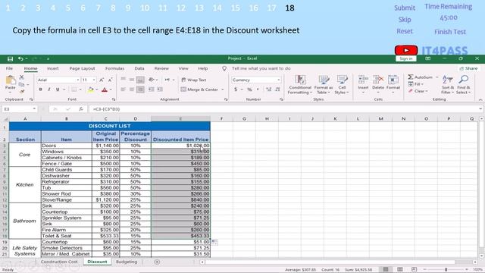Click the Comma Style icon

[x=258, y=89]
